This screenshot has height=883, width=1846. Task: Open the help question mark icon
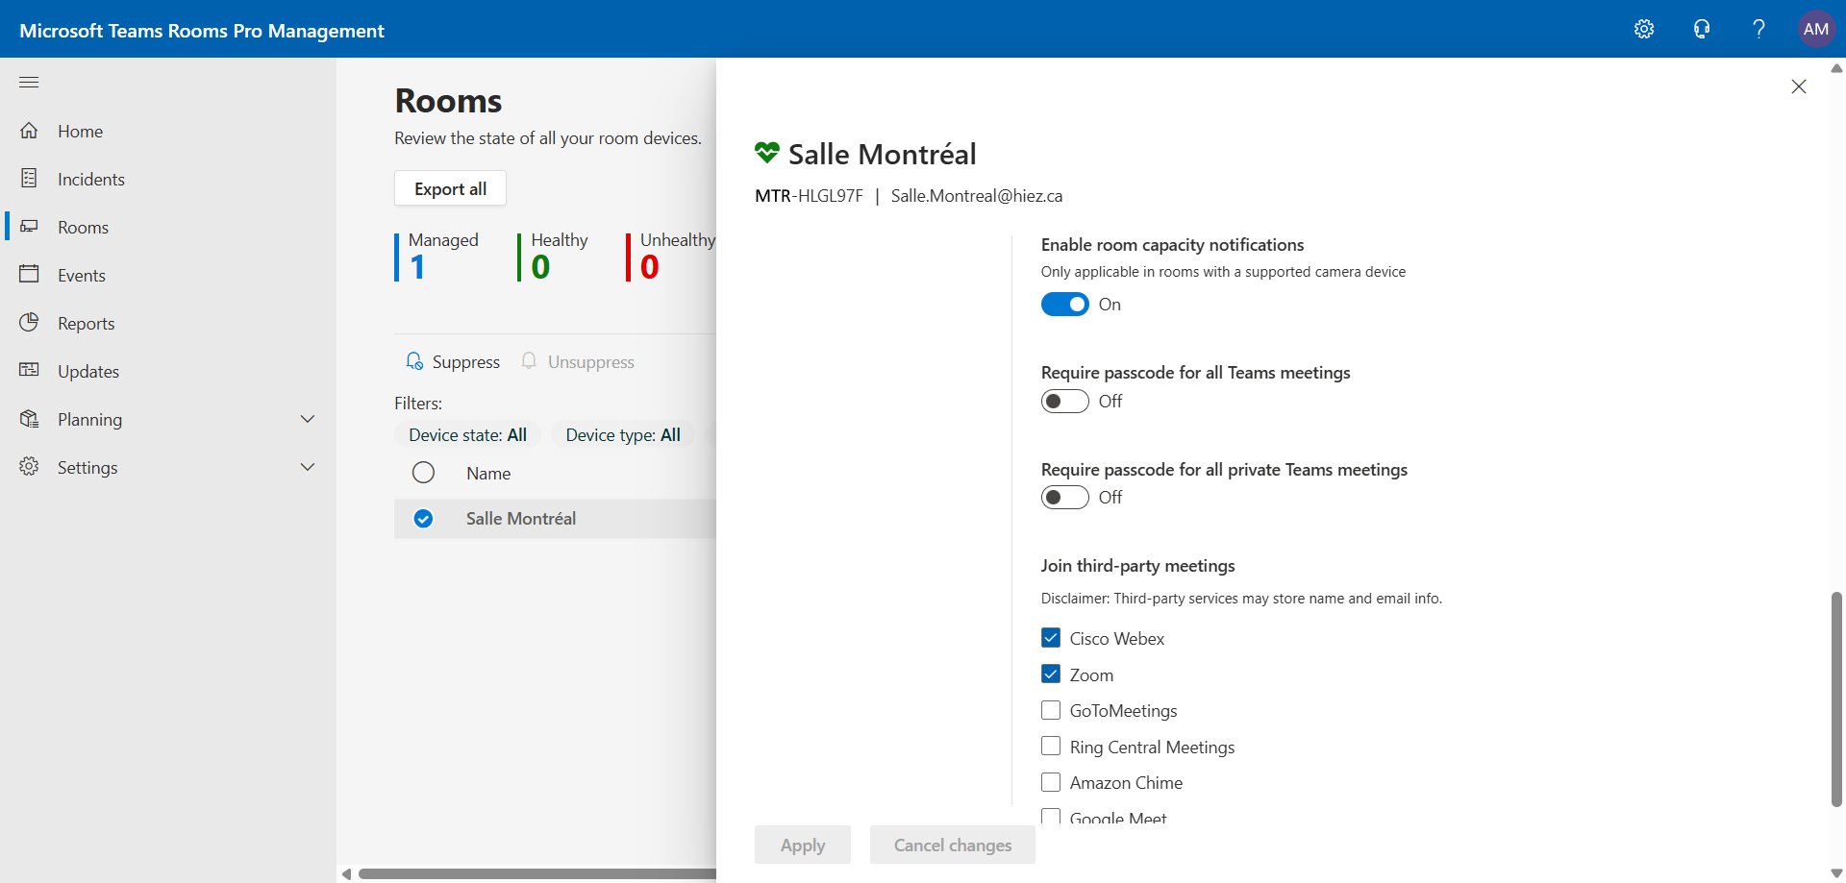point(1759,29)
